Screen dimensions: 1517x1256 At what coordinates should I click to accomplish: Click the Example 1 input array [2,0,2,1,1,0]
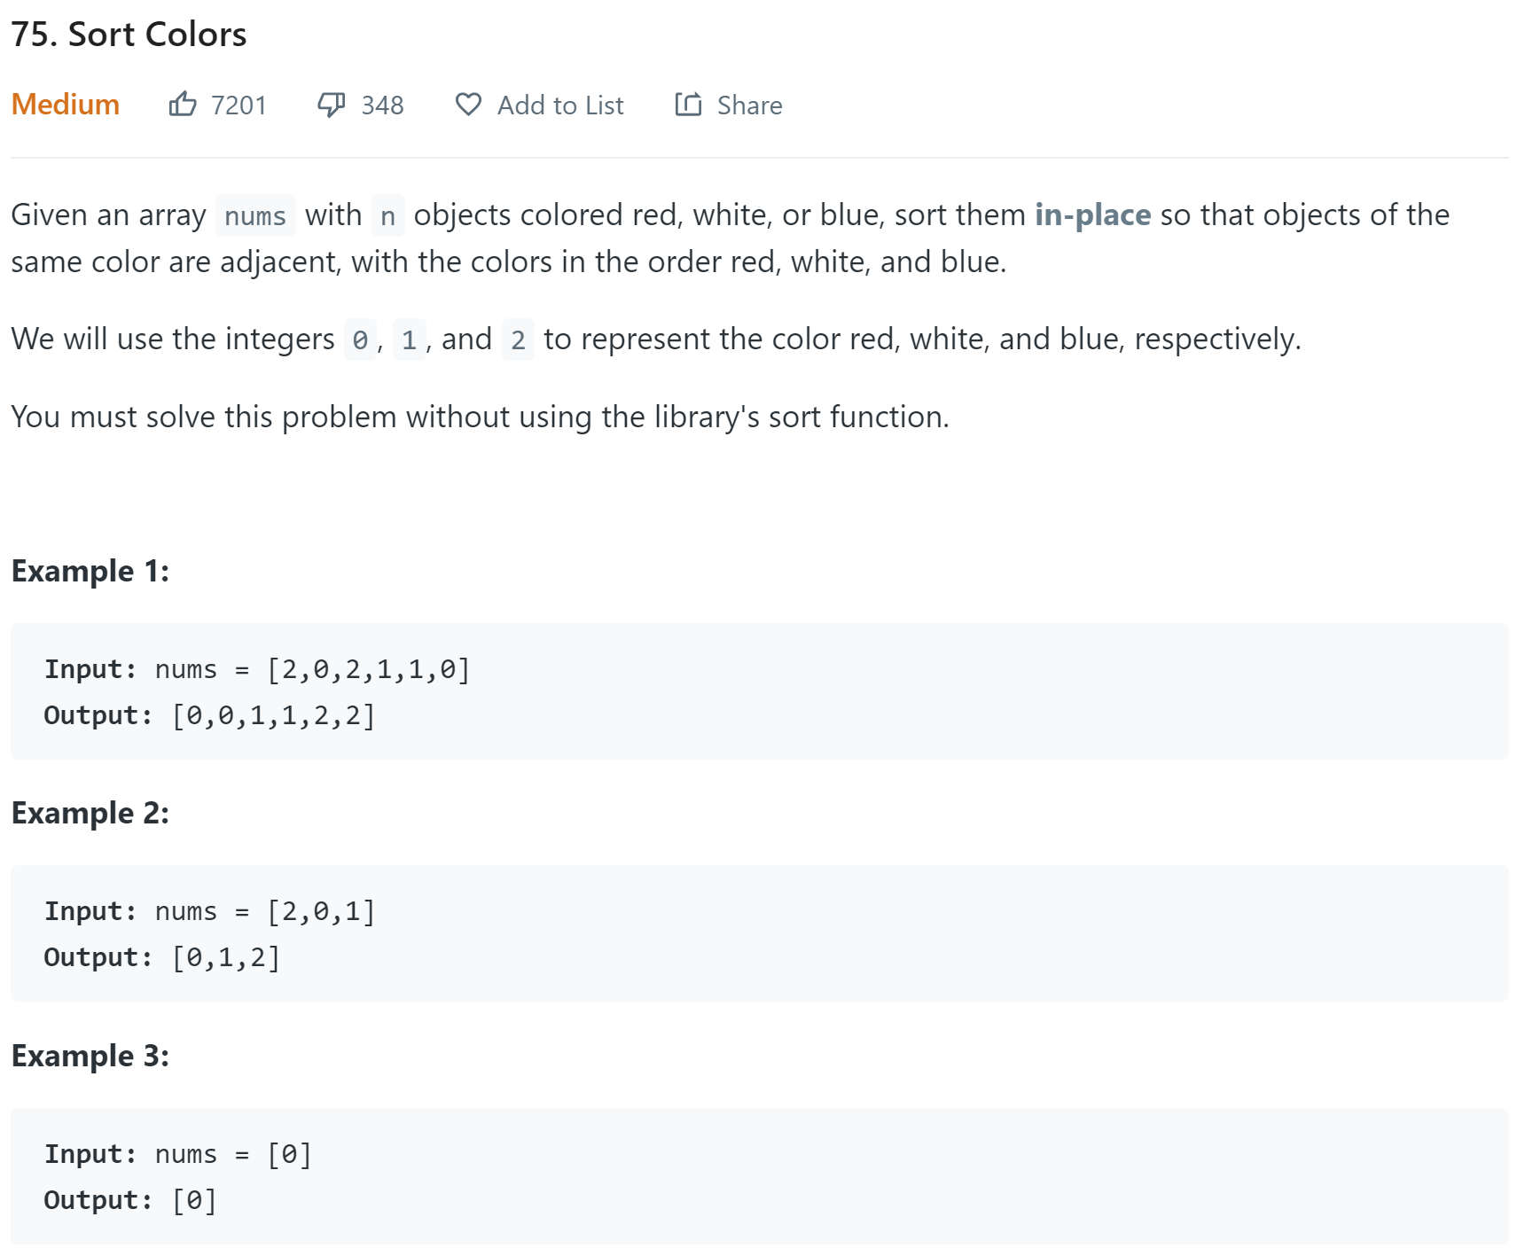[x=368, y=669]
